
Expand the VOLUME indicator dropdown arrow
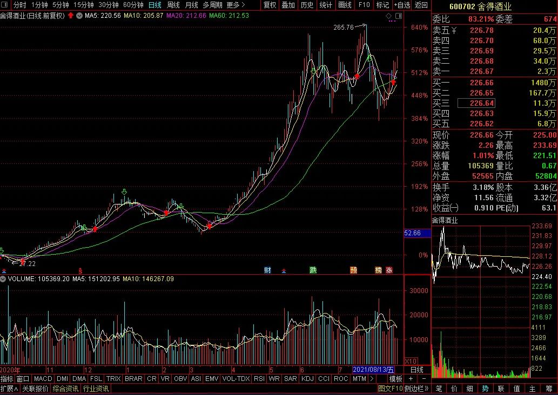(x=3, y=279)
